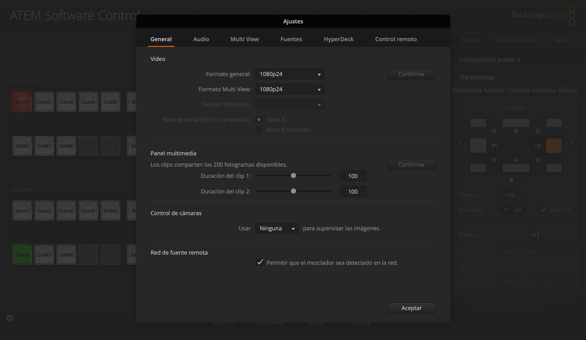Select CAM6 on Anticipo bus

tap(22, 255)
